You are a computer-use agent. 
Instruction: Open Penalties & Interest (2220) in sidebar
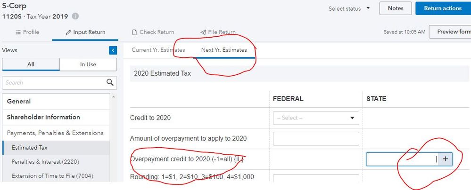coord(45,162)
